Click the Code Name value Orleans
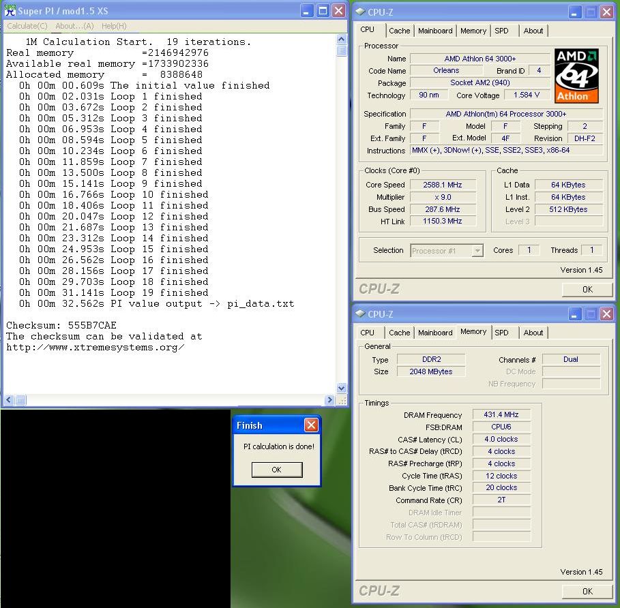The height and width of the screenshot is (608, 620). pos(446,70)
